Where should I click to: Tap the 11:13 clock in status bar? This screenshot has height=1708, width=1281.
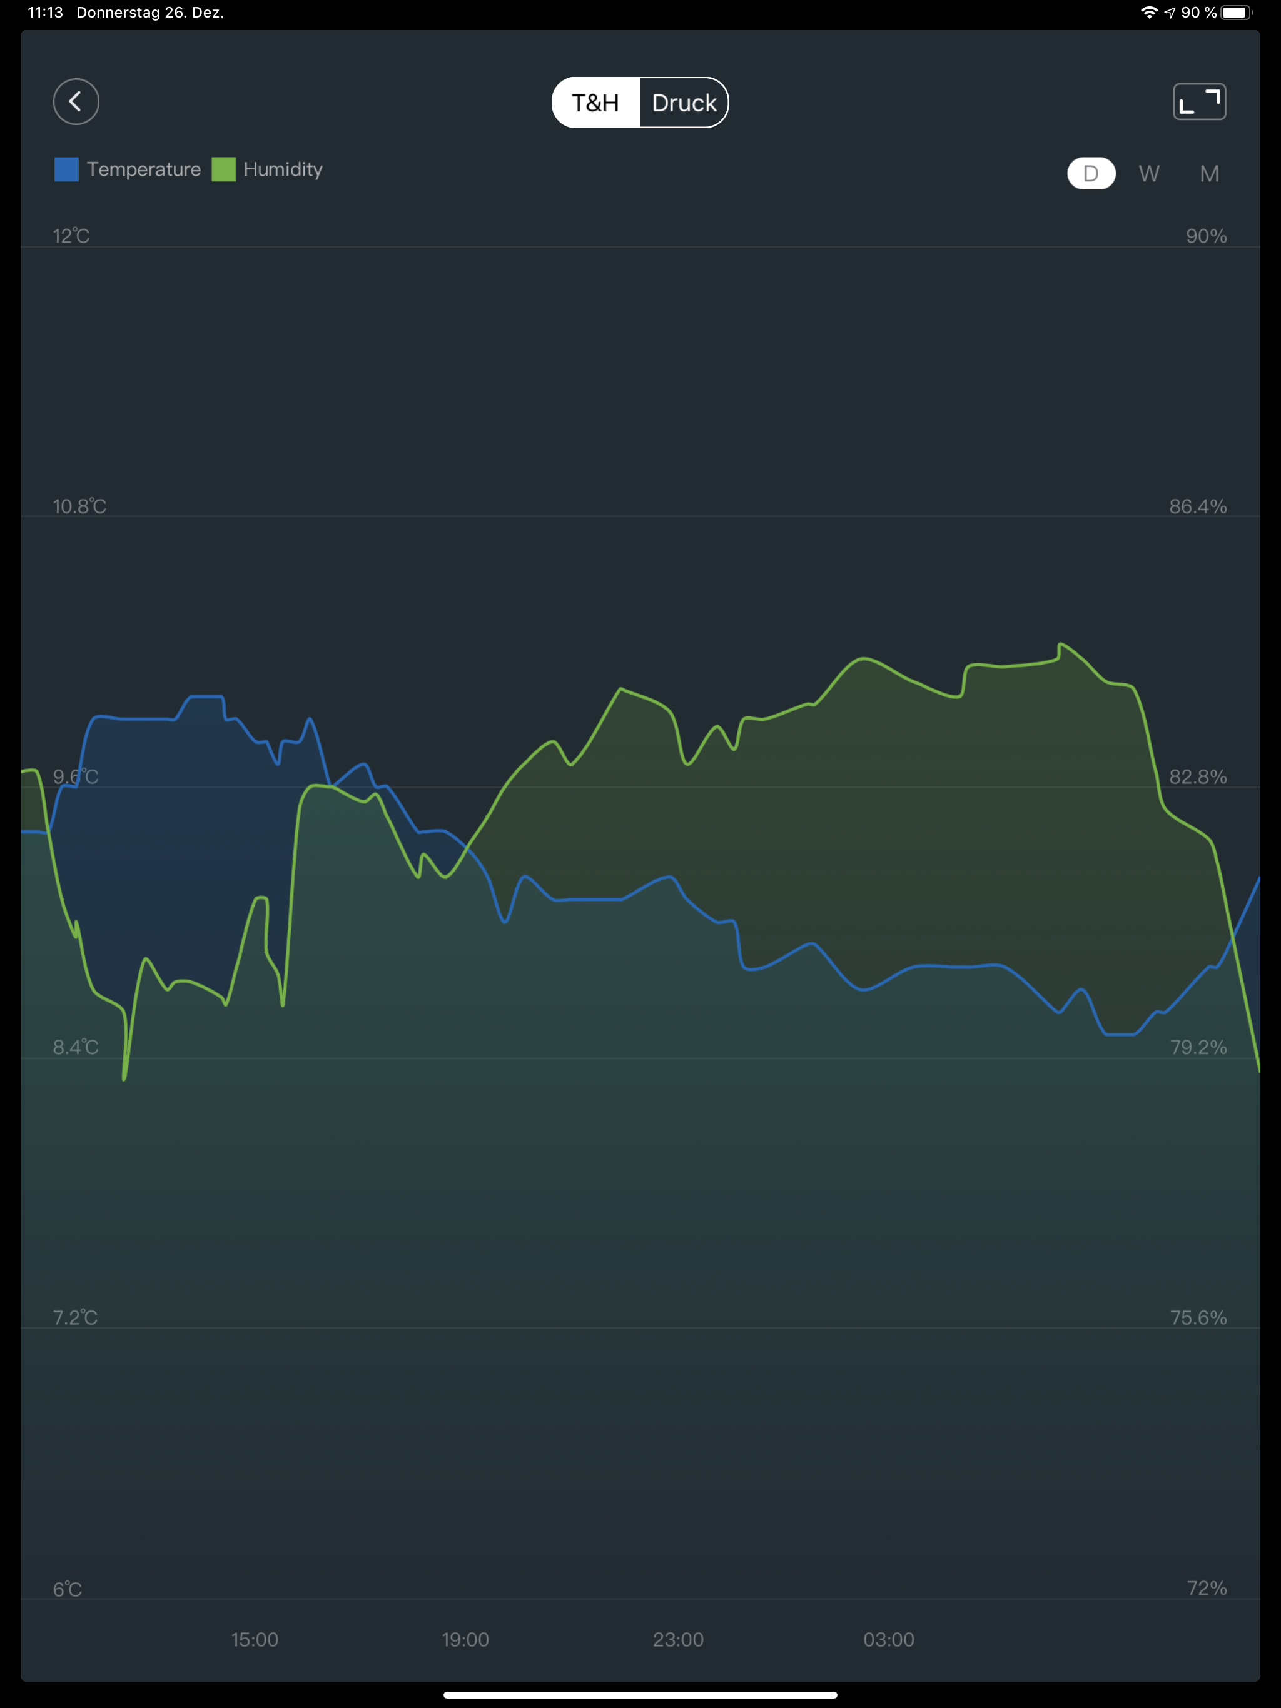point(45,13)
